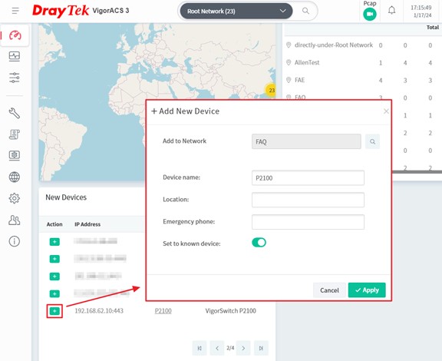The width and height of the screenshot is (442, 361).
Task: Open the network globe sidebar icon
Action: point(15,177)
